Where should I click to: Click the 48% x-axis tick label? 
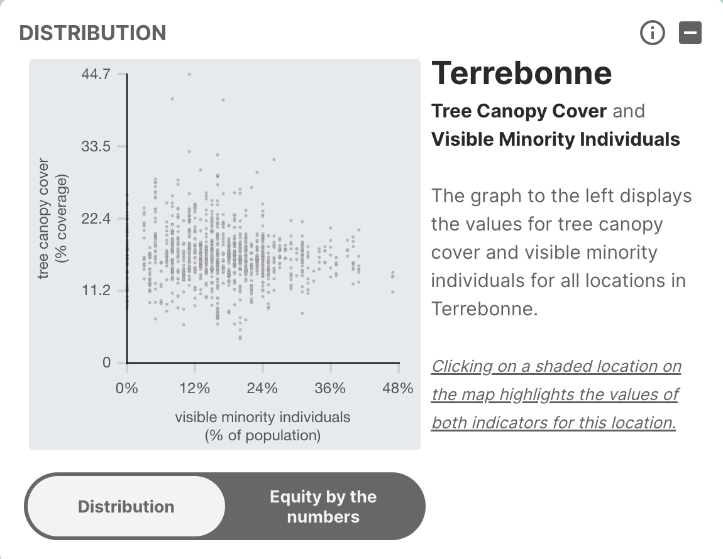click(x=398, y=388)
